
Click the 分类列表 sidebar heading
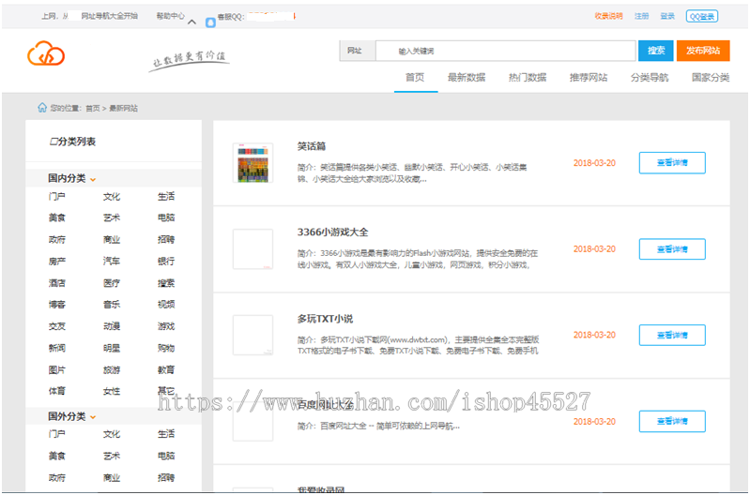[x=72, y=142]
